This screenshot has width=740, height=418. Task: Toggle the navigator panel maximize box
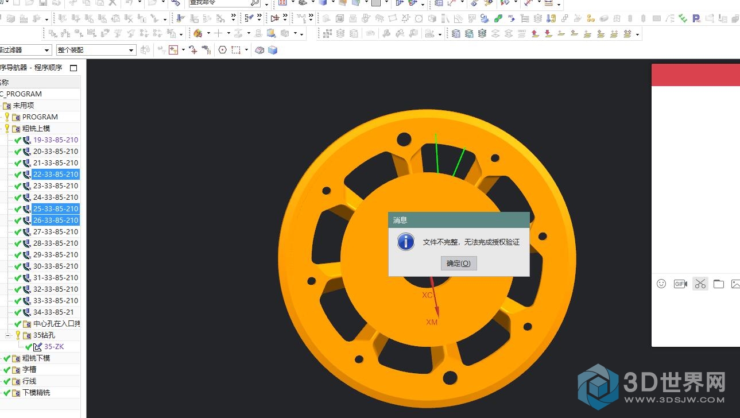[x=73, y=68]
